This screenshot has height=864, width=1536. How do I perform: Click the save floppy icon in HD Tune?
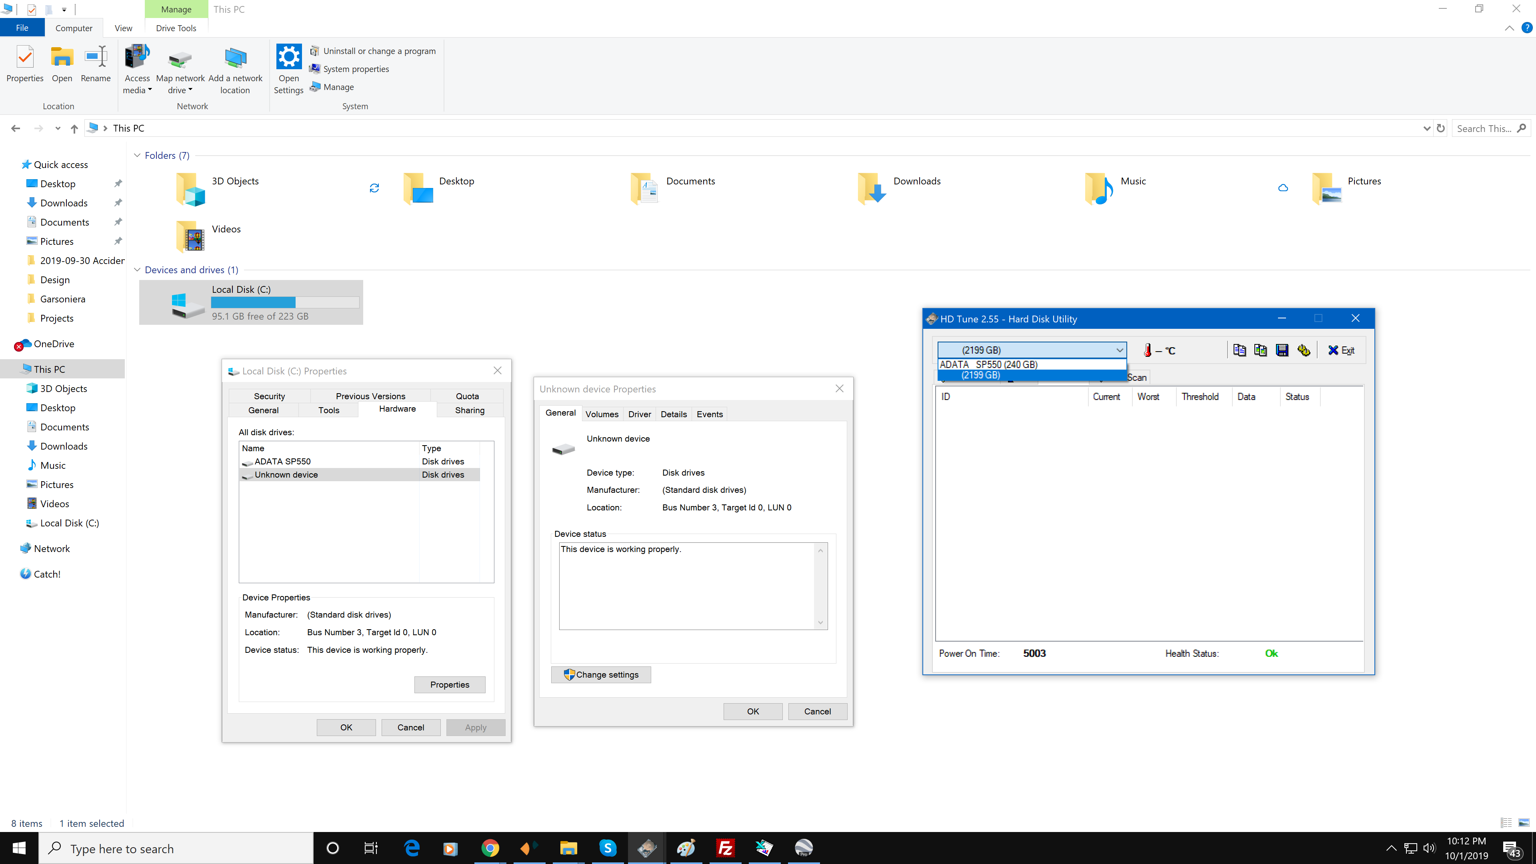pos(1282,350)
